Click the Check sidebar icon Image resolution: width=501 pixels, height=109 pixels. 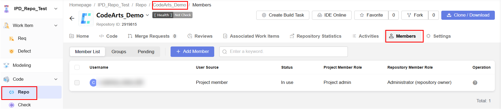12,105
